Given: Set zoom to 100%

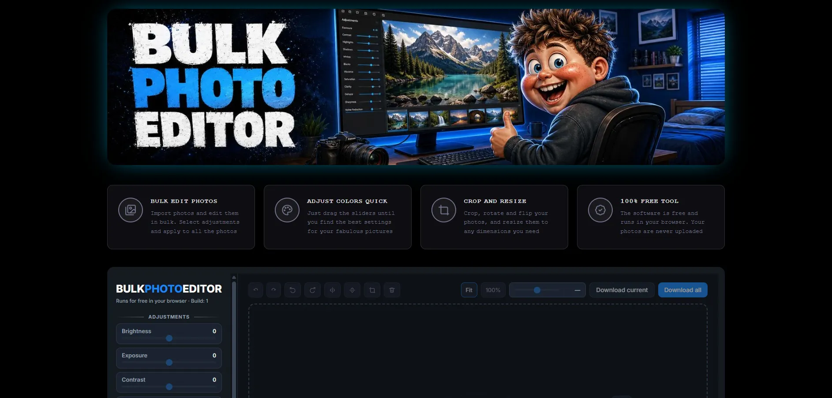Looking at the screenshot, I should coord(493,290).
